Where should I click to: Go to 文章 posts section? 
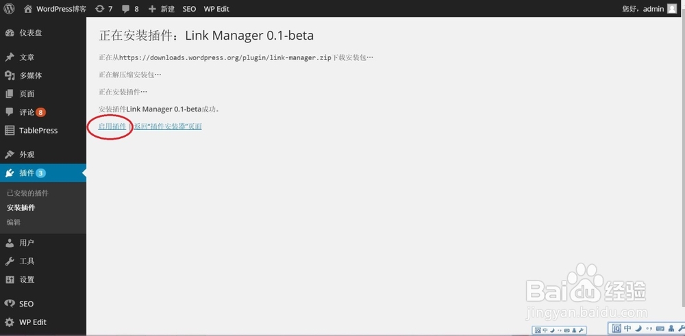pyautogui.click(x=27, y=57)
